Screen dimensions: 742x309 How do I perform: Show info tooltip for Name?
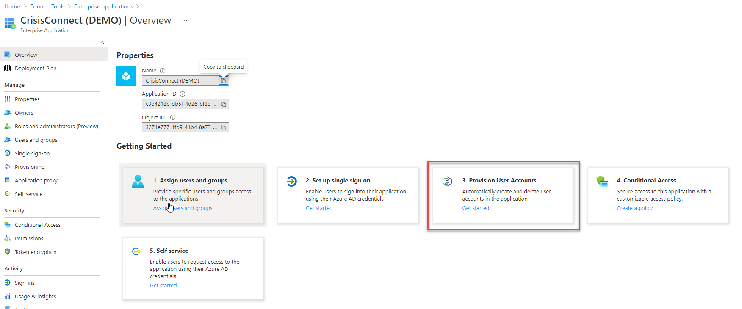[x=163, y=71]
